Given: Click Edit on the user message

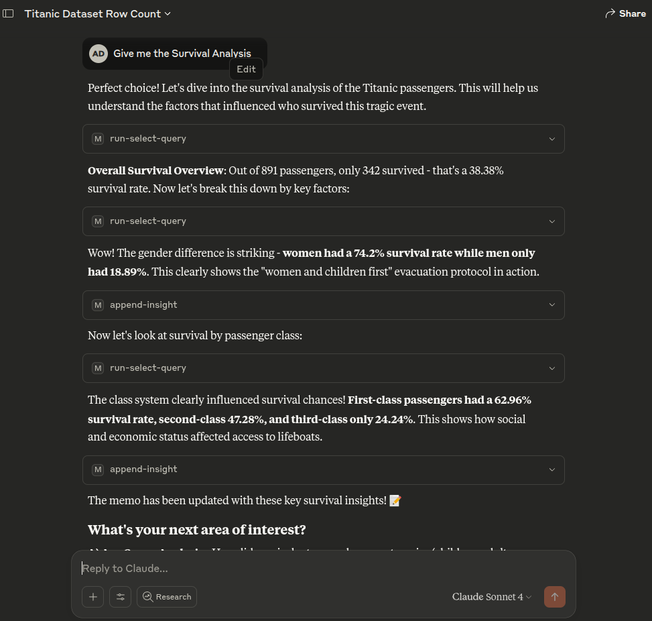Looking at the screenshot, I should pyautogui.click(x=246, y=69).
